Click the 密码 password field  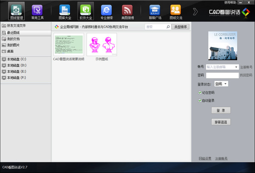tap(222, 75)
